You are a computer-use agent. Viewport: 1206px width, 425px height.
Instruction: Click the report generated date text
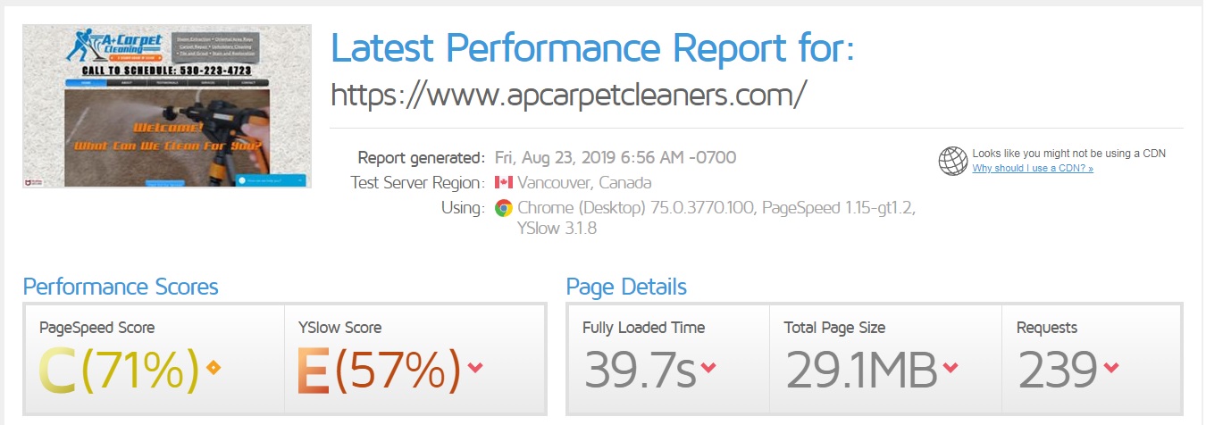[616, 158]
